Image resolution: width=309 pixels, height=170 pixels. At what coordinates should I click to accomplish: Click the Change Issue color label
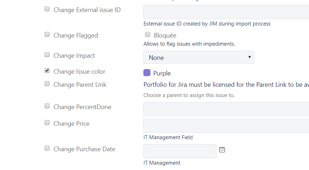[x=79, y=72]
